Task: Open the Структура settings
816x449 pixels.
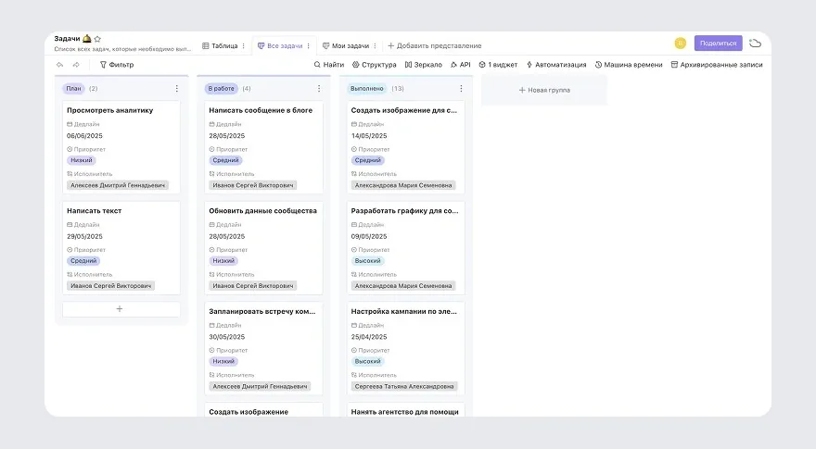Action: tap(374, 65)
